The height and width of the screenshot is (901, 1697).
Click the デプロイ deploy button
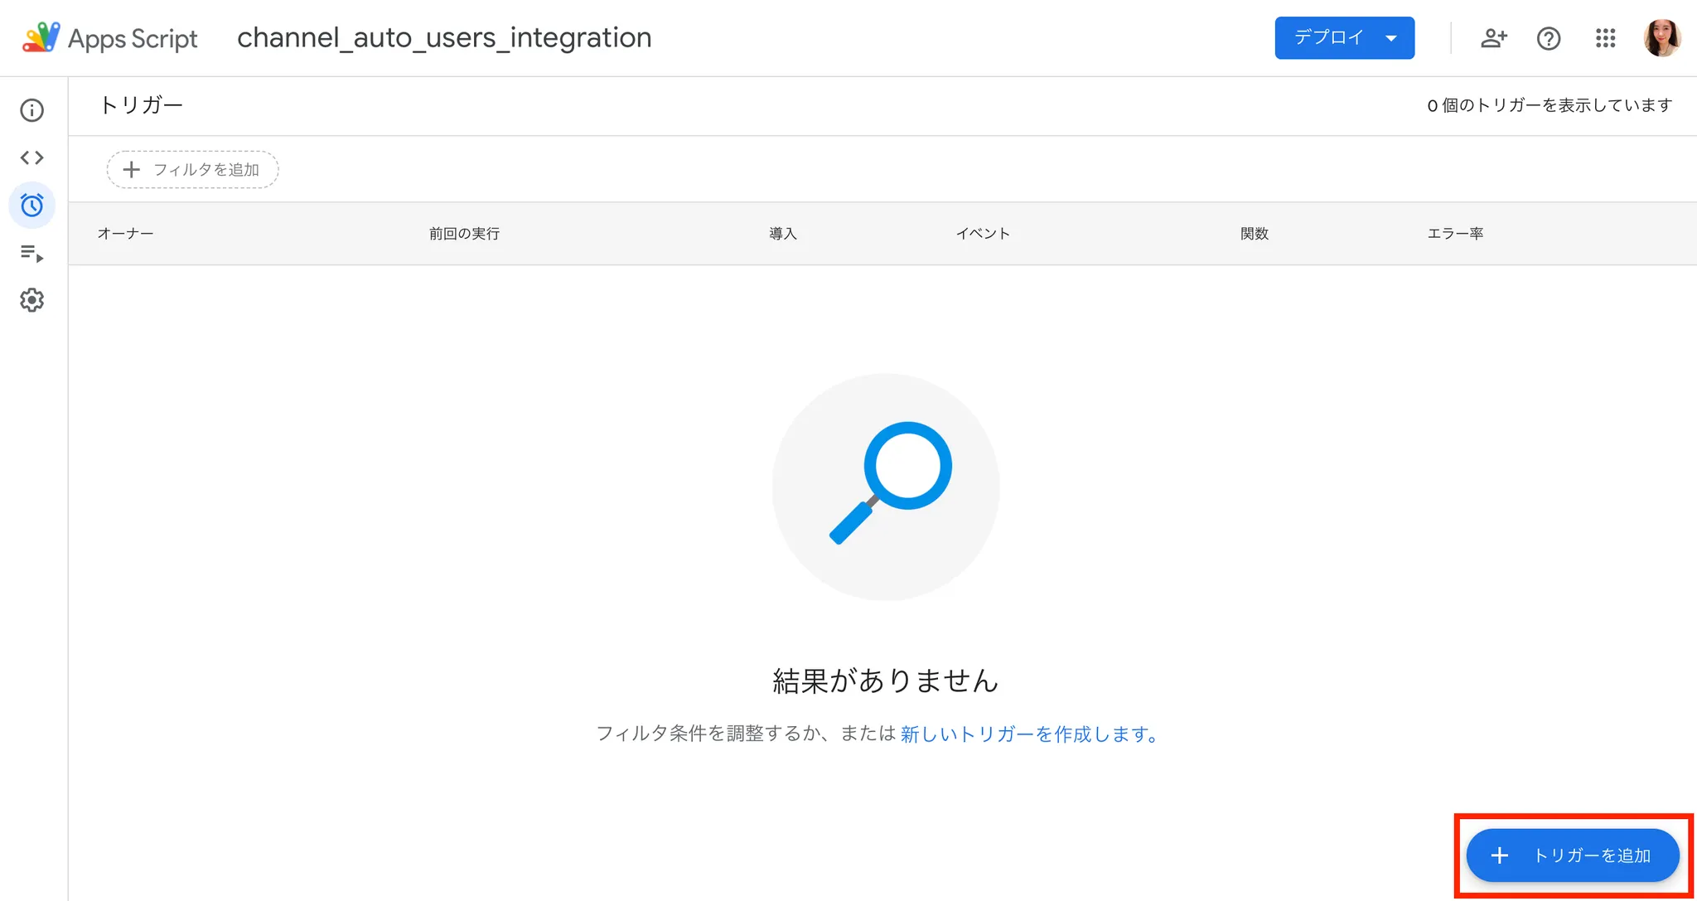coord(1328,38)
